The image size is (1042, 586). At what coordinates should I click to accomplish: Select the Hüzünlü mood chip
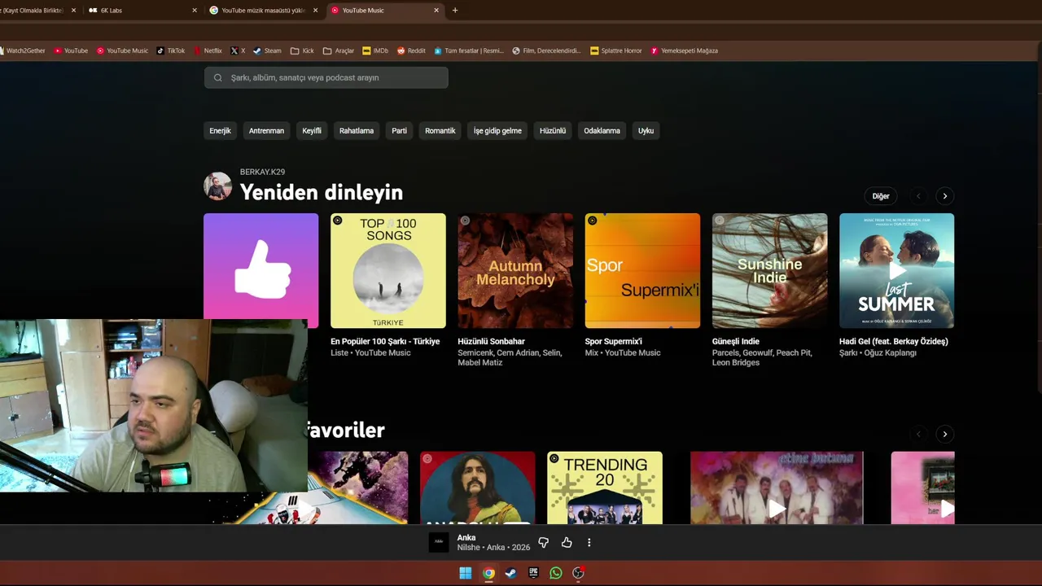[x=553, y=130]
